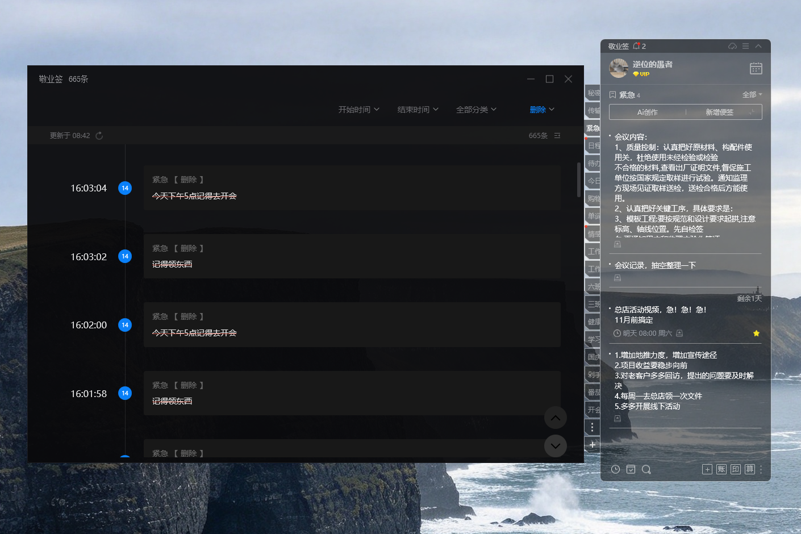Click the 更新于 08:42 text
This screenshot has height=534, width=801.
point(70,136)
